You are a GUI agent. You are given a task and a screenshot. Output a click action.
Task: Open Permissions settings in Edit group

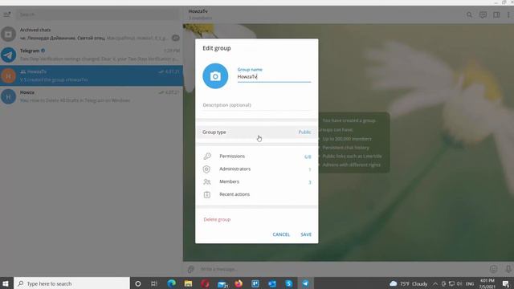(x=257, y=157)
